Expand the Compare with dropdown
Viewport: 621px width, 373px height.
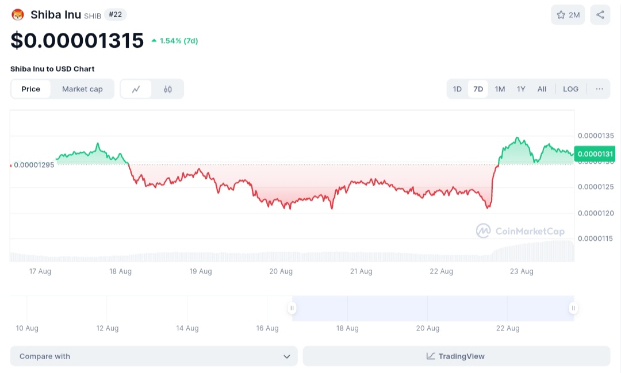tap(154, 356)
